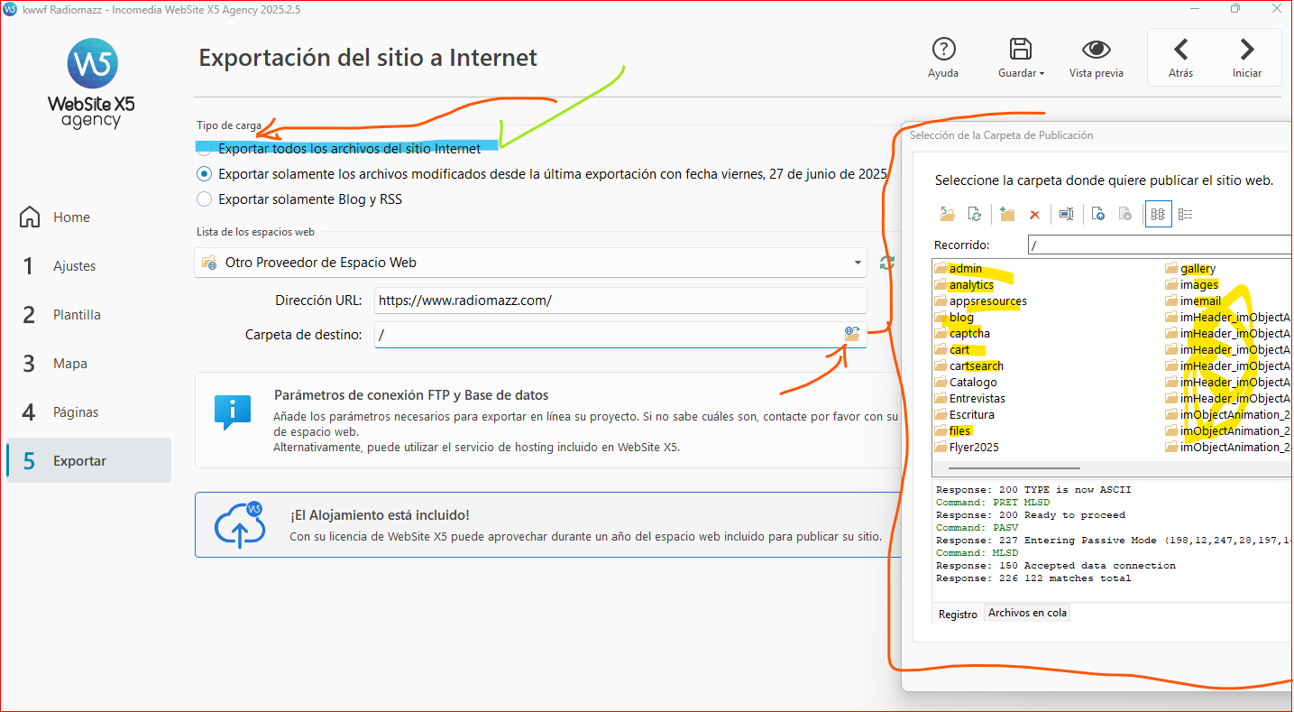Select Exportar solamente Blog y RSS option
The image size is (1294, 712).
[299, 199]
